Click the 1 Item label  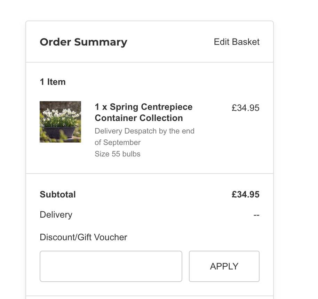[53, 82]
